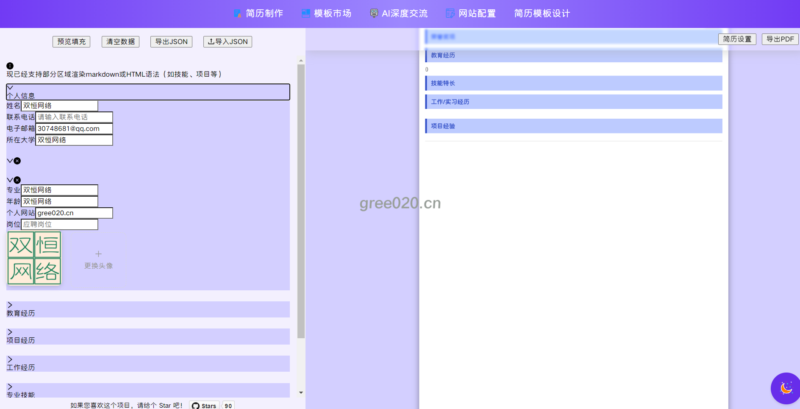Toggle dark mode moon button
800x409 pixels.
tap(786, 388)
